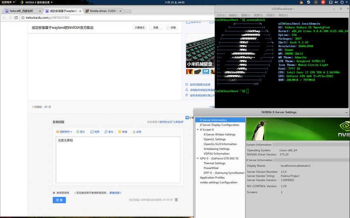
Task: Open terminal 帮助(H) menu
Action: [x=283, y=15]
